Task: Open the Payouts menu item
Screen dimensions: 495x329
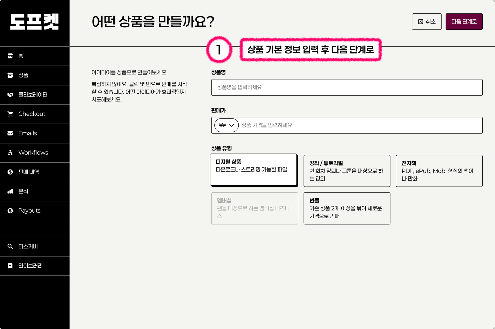Action: point(29,211)
